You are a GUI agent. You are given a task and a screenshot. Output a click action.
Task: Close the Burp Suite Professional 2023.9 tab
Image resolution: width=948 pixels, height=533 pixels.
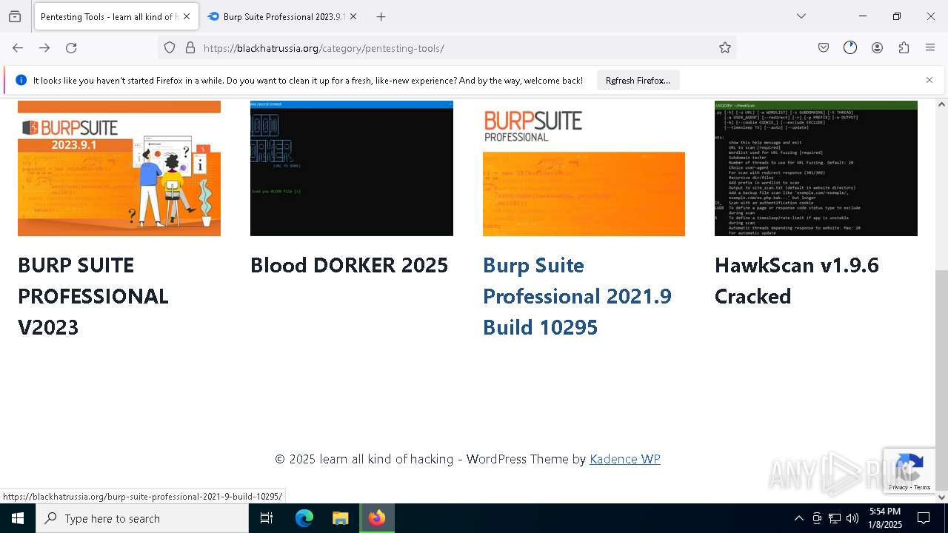point(353,16)
